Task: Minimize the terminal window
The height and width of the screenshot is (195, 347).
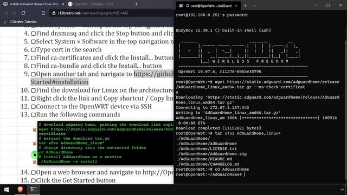Action: [316, 5]
